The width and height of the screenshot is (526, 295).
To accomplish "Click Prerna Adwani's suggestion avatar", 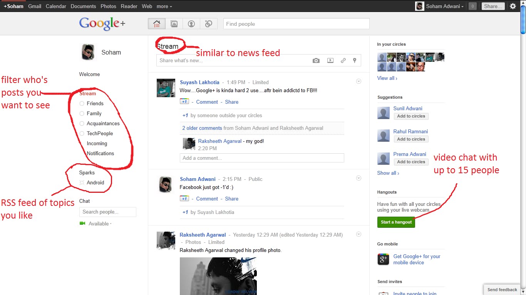I will [x=383, y=159].
